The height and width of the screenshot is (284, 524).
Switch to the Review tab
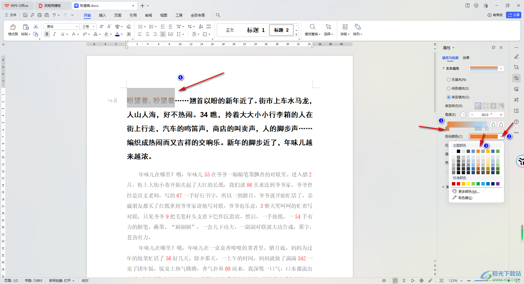pos(148,15)
